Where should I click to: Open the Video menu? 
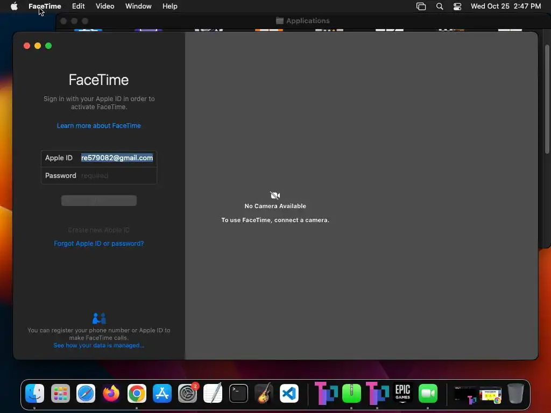(x=105, y=6)
